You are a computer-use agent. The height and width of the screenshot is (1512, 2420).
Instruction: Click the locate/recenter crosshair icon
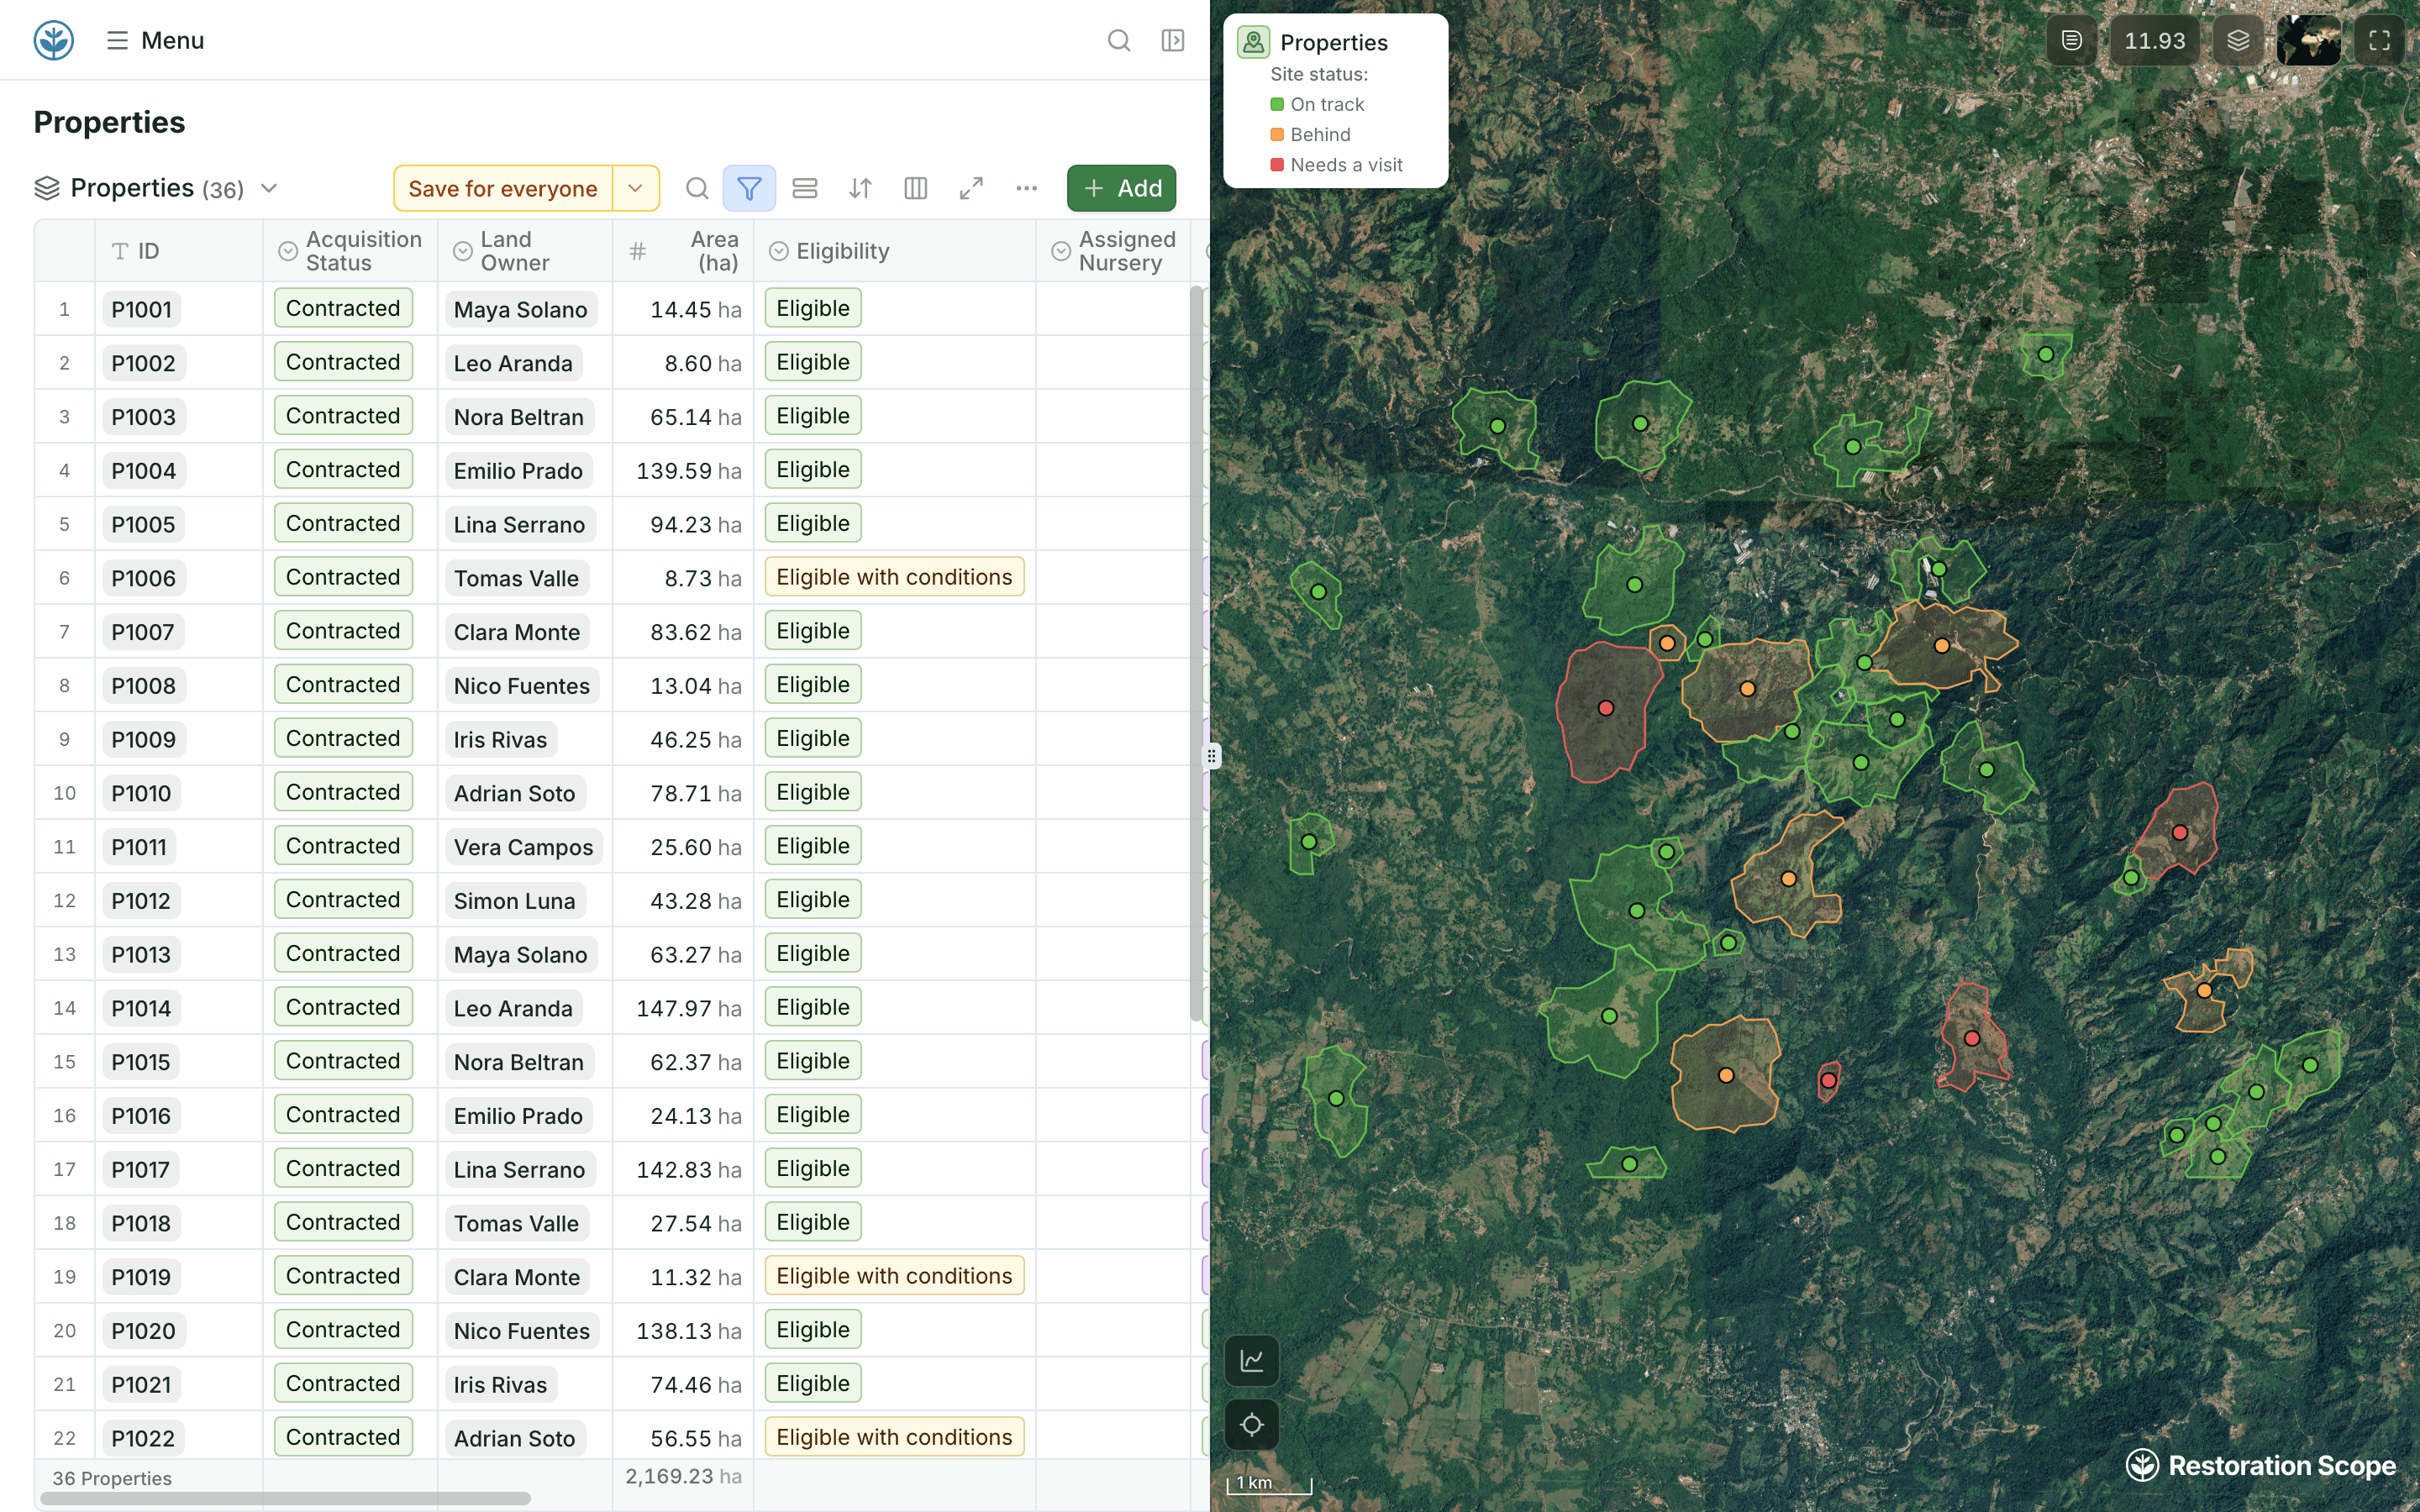pyautogui.click(x=1252, y=1424)
